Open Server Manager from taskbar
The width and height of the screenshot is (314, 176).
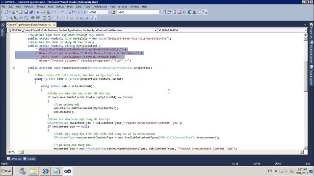pos(22,171)
